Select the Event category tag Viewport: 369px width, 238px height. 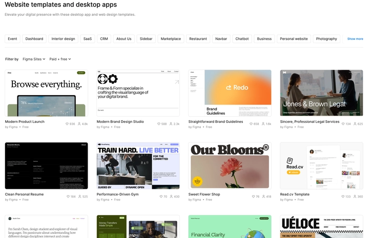12,39
